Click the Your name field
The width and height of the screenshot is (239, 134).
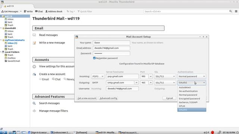pyautogui.click(x=111, y=43)
